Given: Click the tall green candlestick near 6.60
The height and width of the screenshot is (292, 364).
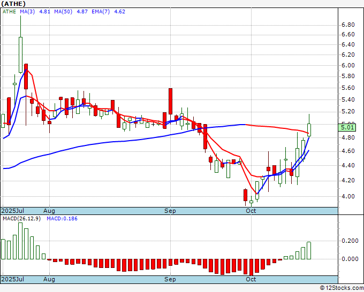Looking at the screenshot, I should coord(21,55).
